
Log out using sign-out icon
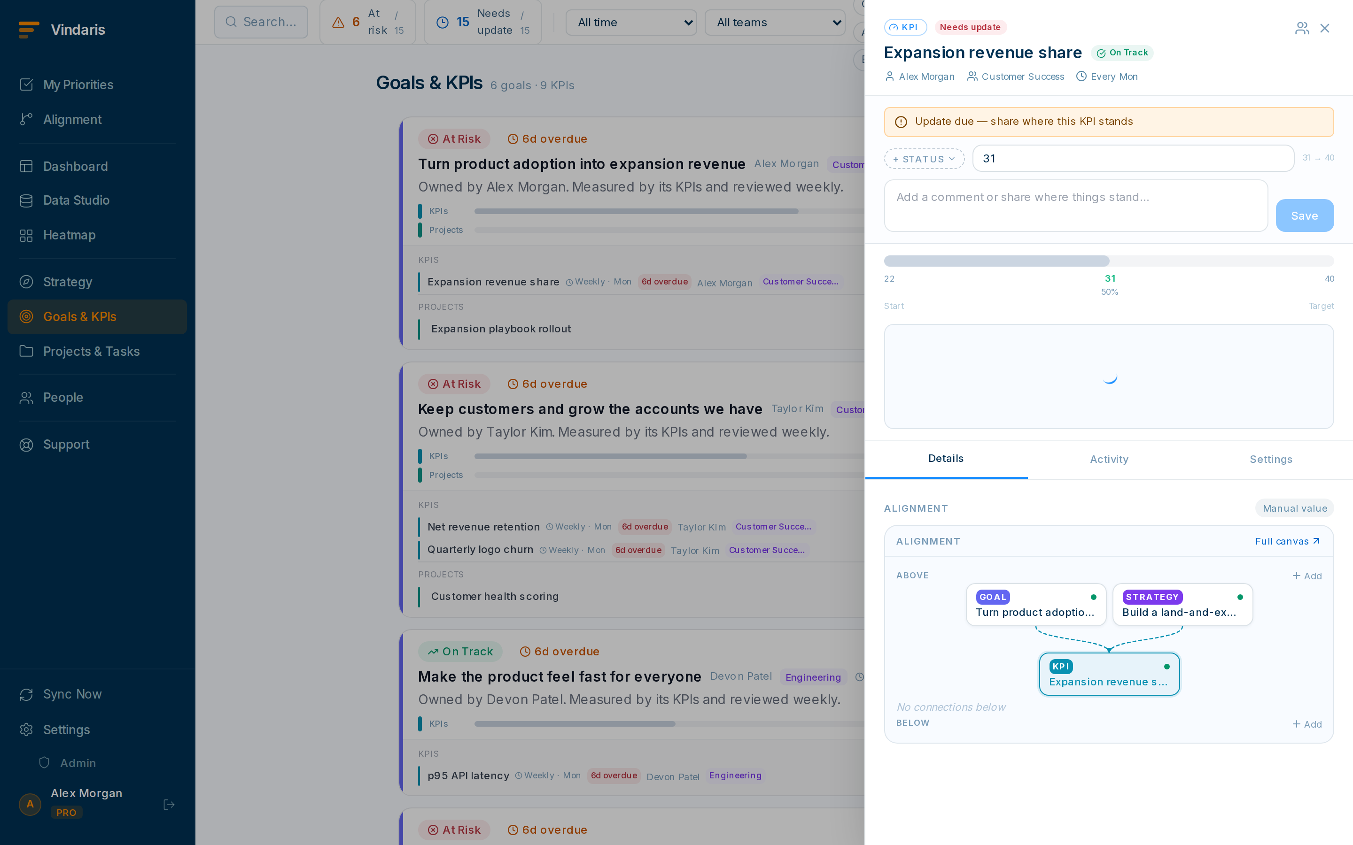[169, 805]
